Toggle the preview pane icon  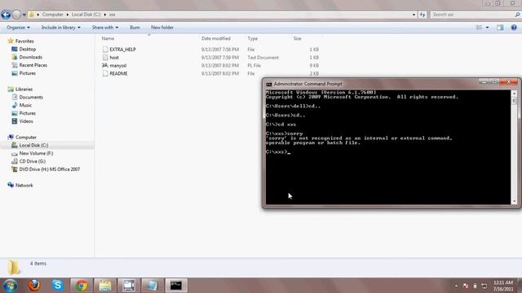coord(500,28)
